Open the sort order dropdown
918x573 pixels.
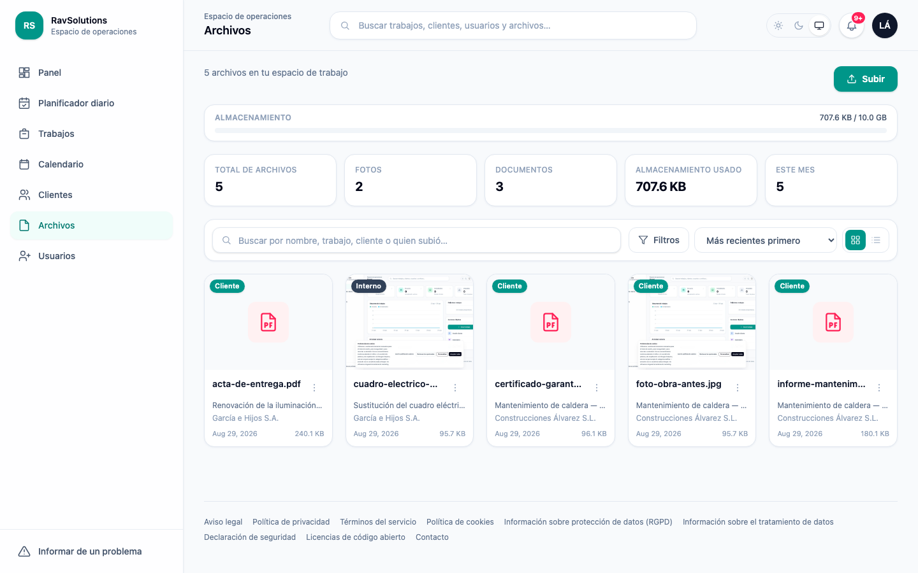coord(765,240)
